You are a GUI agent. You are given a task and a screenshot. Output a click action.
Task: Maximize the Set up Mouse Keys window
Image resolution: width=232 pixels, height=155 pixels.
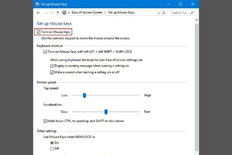[x=181, y=4]
